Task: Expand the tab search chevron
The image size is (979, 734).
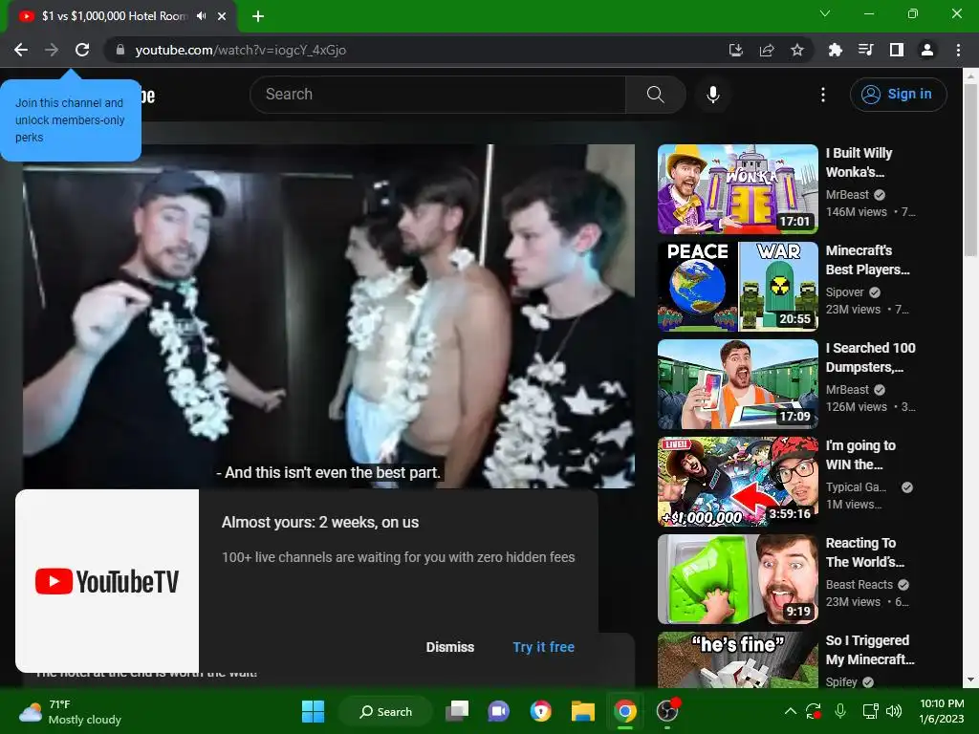Action: [x=825, y=13]
